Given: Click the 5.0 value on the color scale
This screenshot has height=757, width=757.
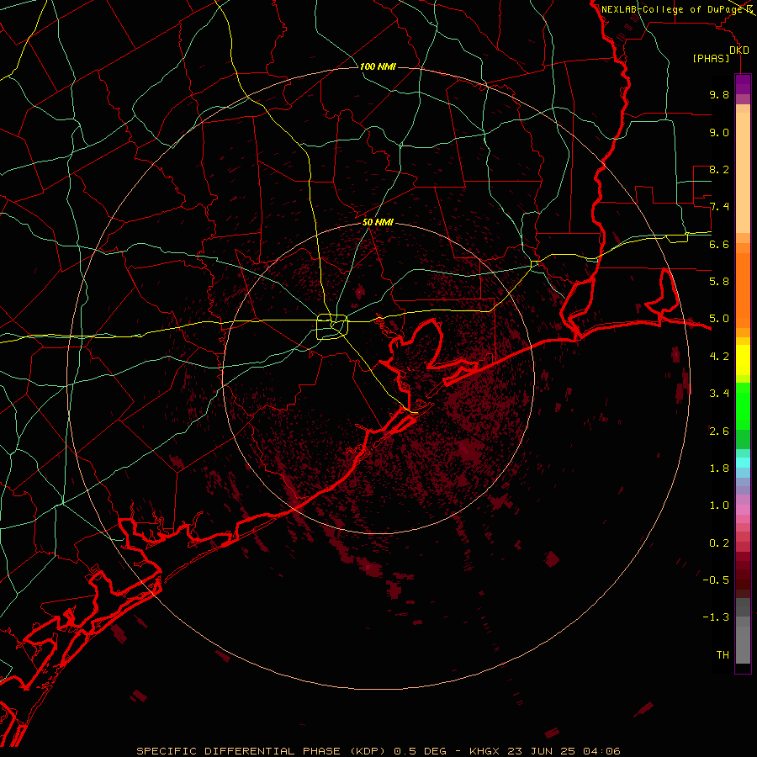Looking at the screenshot, I should pyautogui.click(x=719, y=319).
